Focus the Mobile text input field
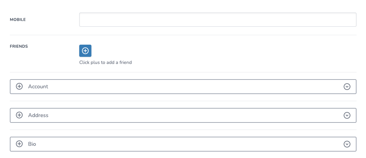Viewport: 366px width, 158px height. coord(217,20)
